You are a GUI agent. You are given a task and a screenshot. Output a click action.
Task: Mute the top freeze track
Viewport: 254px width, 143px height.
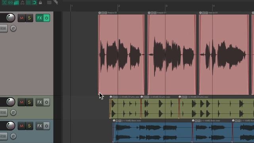21,18
